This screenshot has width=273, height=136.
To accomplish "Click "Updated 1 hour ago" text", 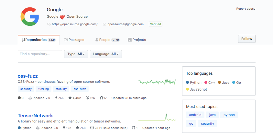I will click(x=156, y=128).
